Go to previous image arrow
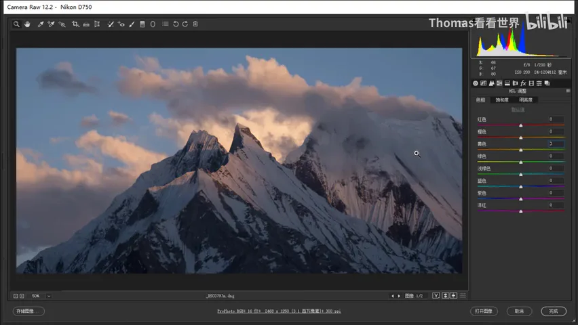The image size is (578, 325). coord(393,296)
